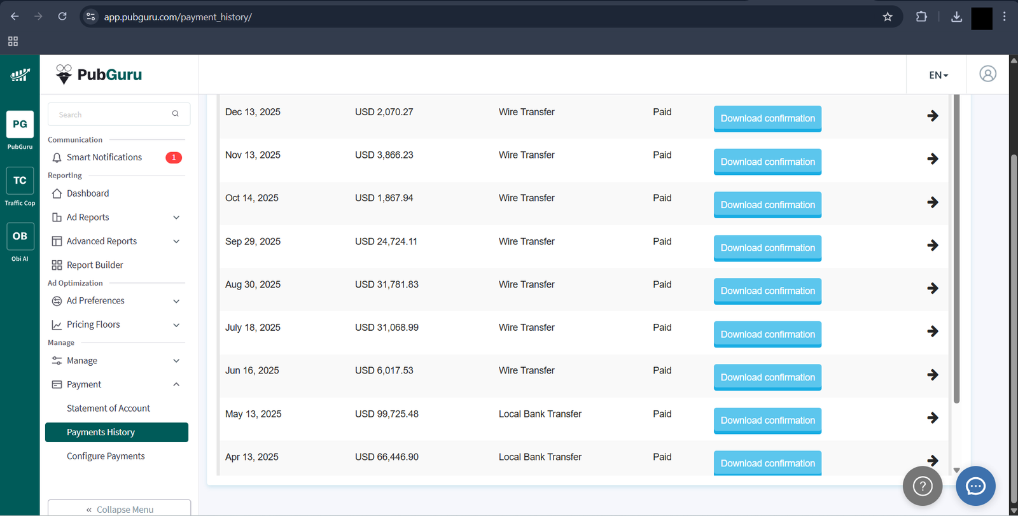Click the Dashboard home icon
Viewport: 1018px width, 516px height.
[57, 193]
